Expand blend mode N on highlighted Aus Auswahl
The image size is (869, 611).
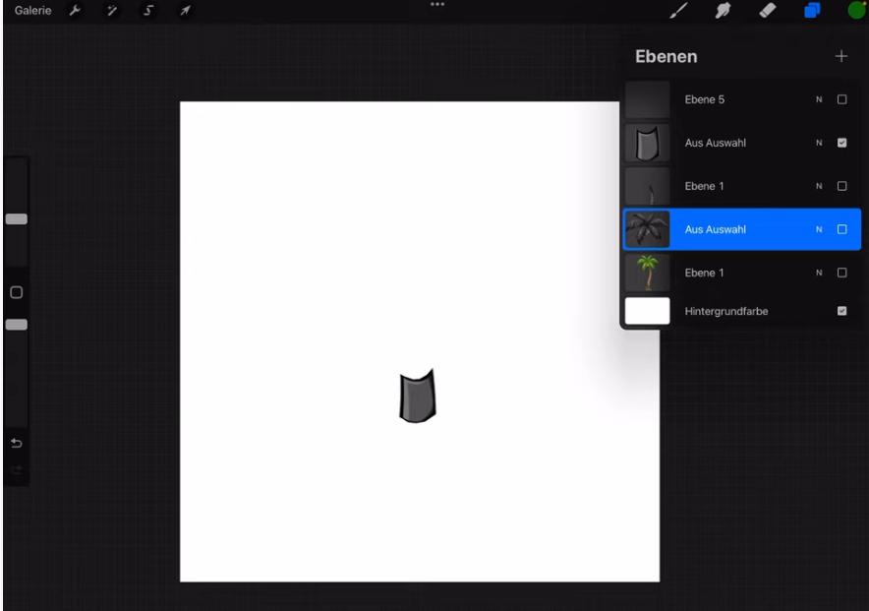click(819, 229)
